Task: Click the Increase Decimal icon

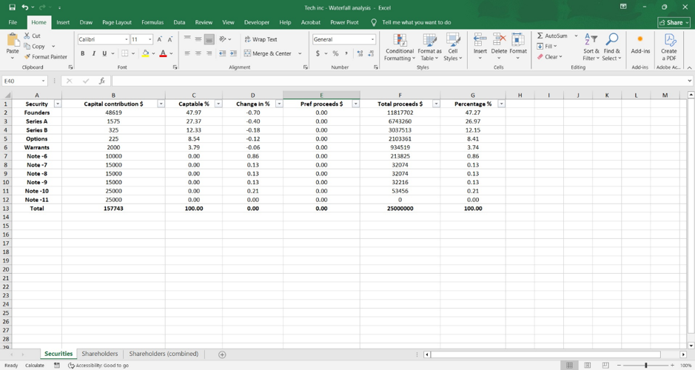Action: (x=360, y=53)
